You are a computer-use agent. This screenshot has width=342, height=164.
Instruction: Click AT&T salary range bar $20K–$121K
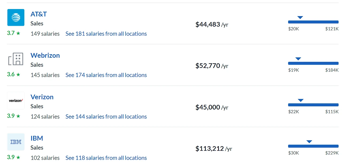pos(313,22)
